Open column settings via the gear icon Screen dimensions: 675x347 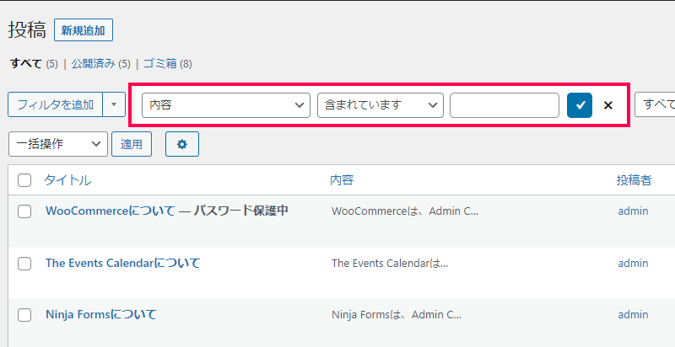coord(182,144)
